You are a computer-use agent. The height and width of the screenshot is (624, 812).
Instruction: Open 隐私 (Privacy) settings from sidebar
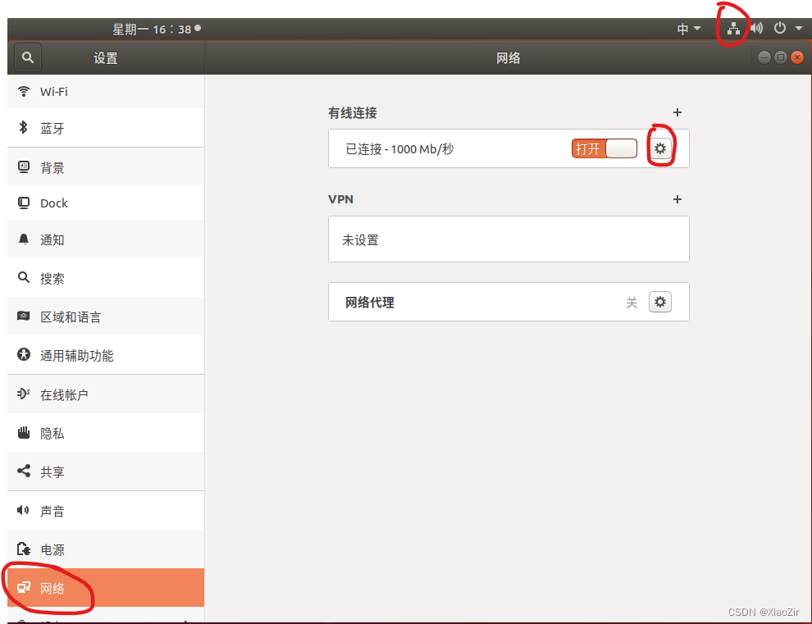point(52,433)
